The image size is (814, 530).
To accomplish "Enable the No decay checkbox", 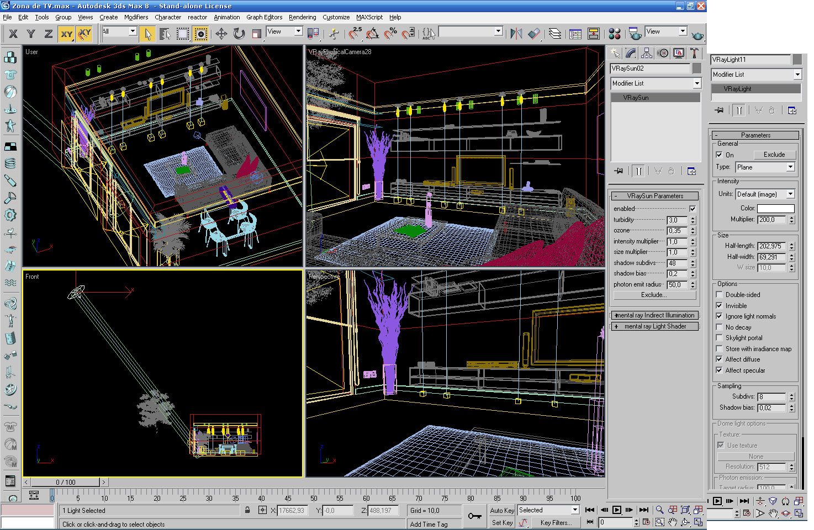I will click(x=719, y=327).
